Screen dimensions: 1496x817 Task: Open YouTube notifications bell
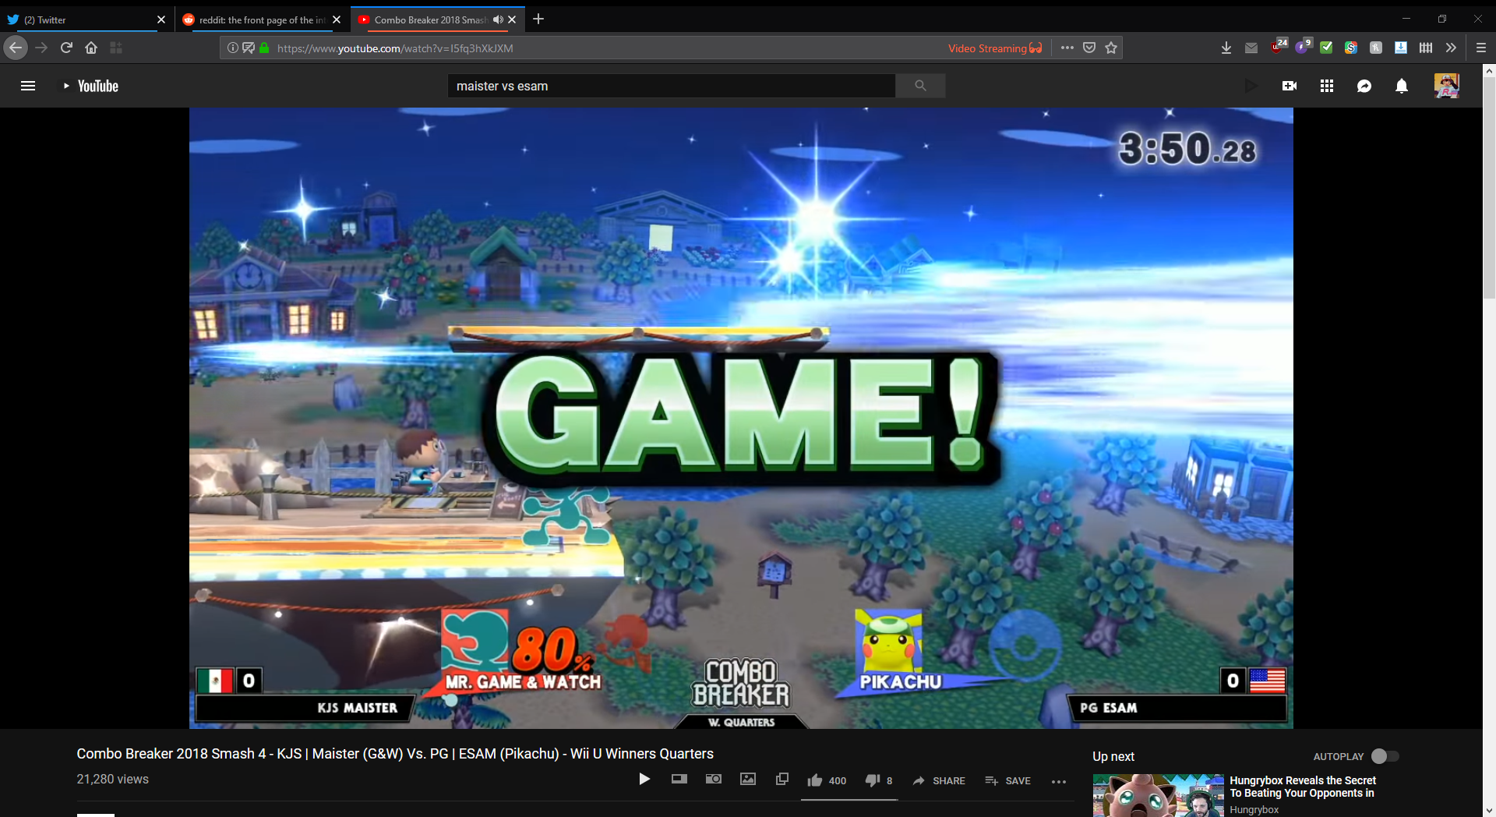coord(1402,86)
